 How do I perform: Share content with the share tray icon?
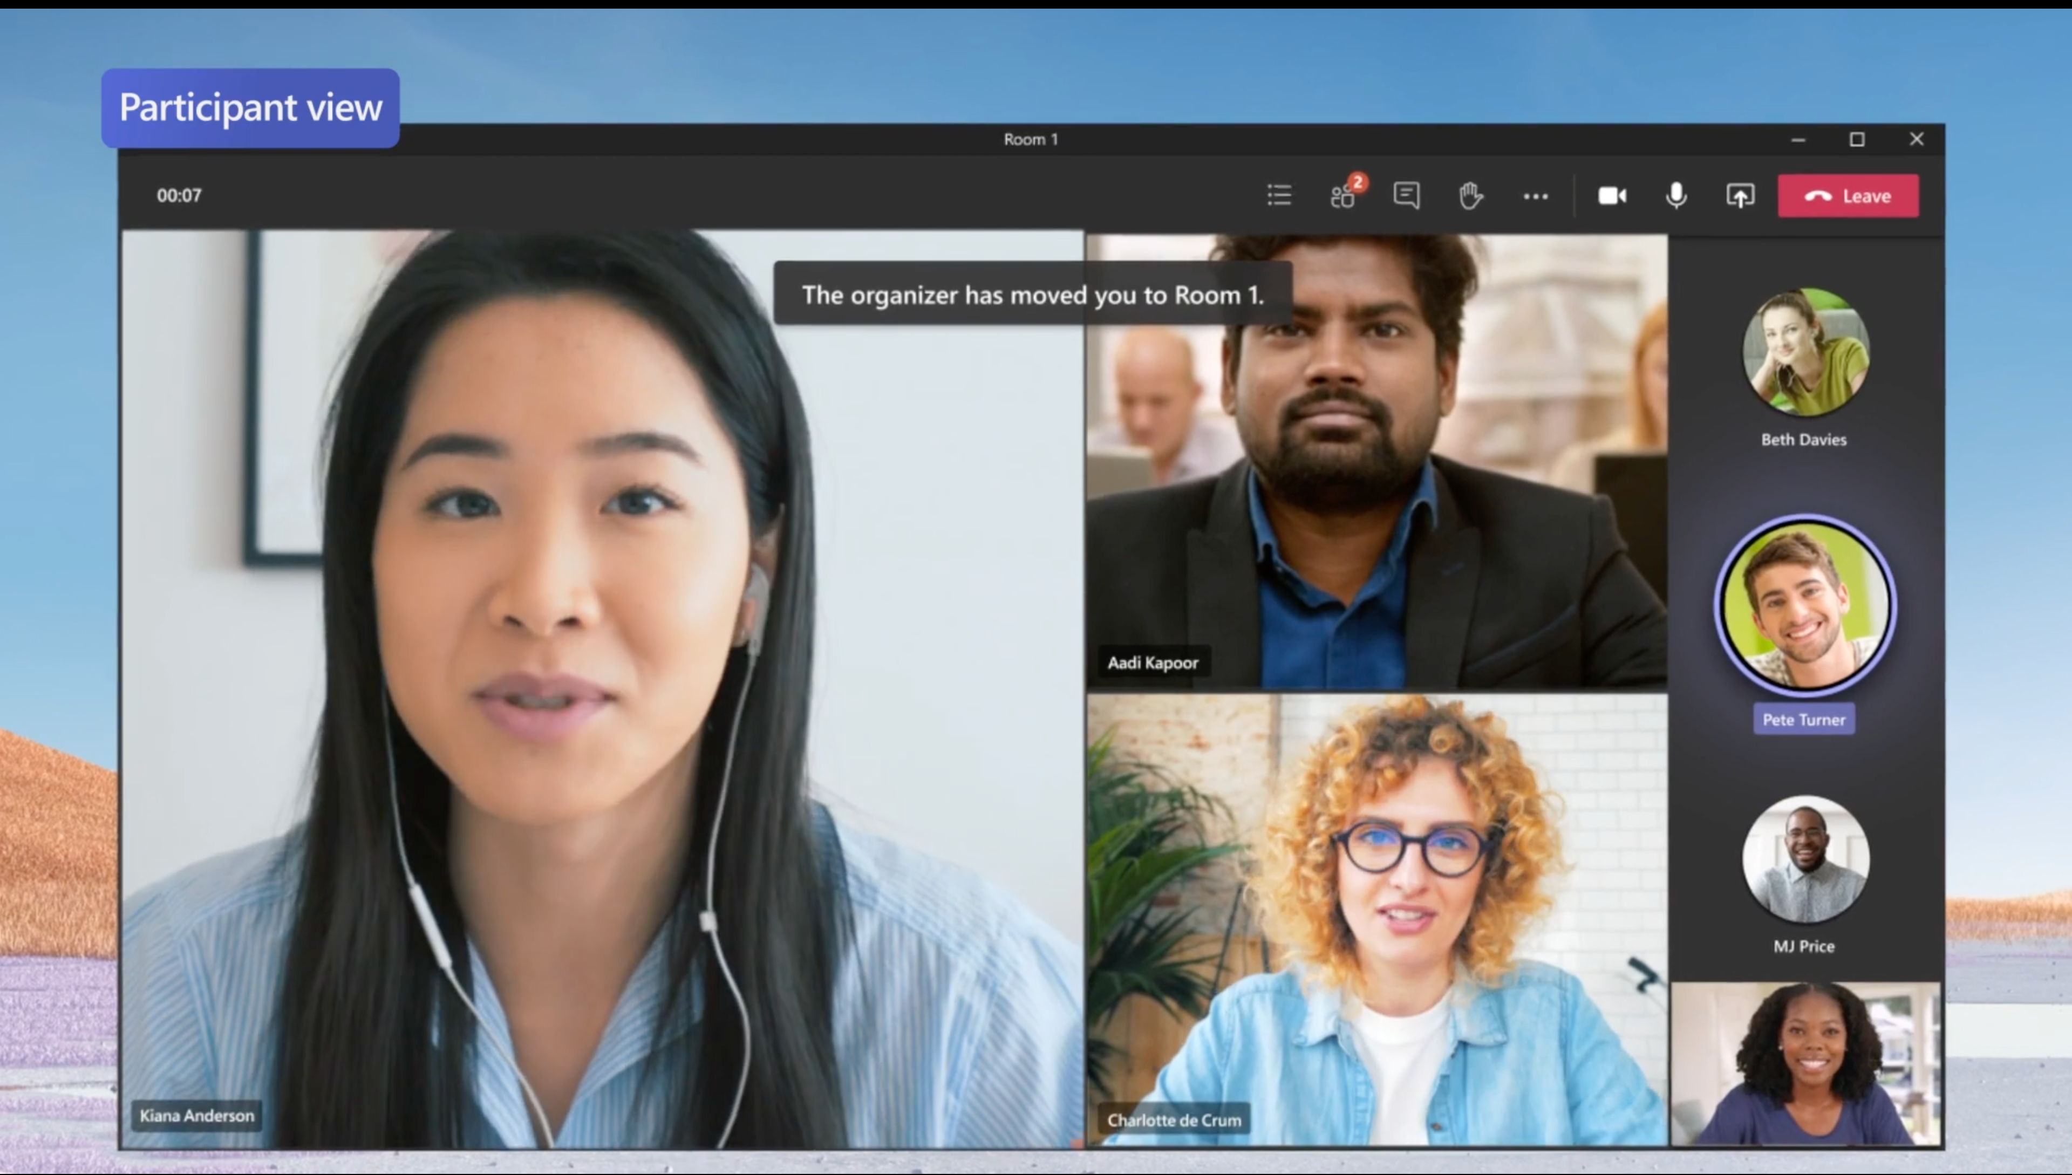1740,195
